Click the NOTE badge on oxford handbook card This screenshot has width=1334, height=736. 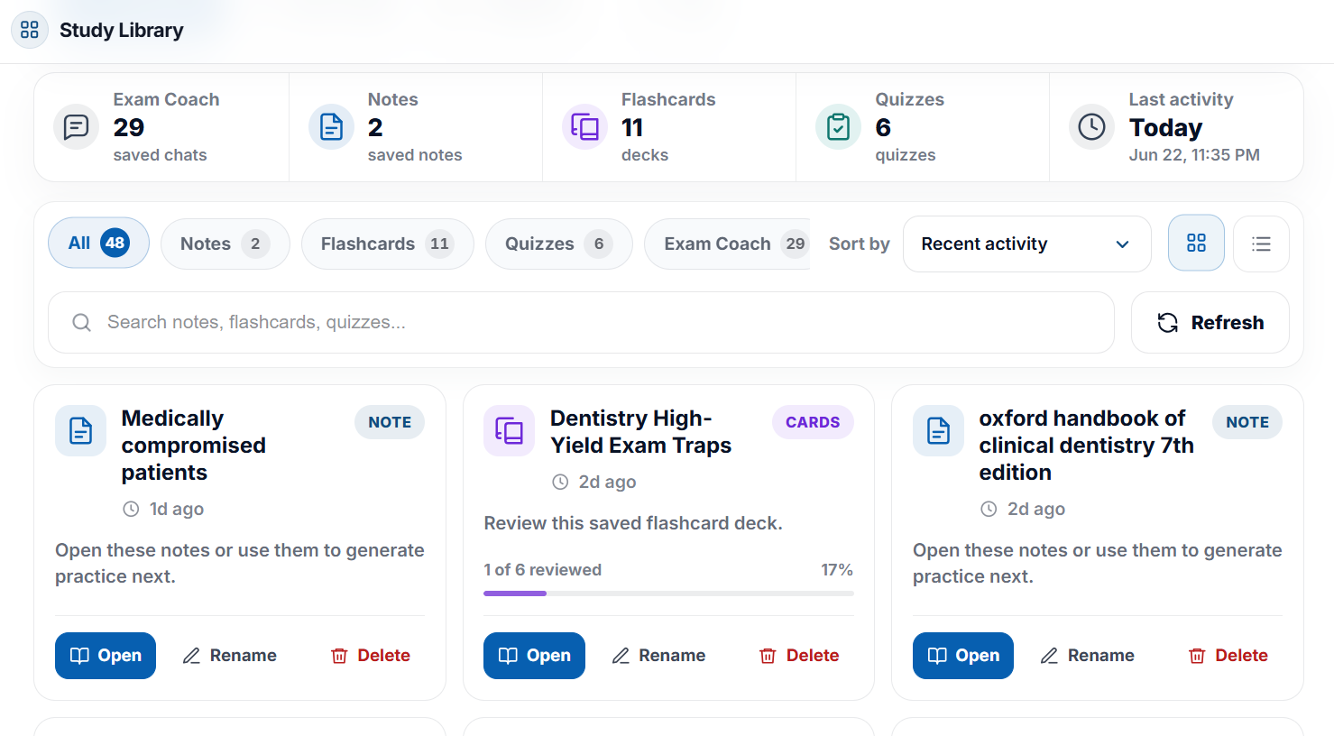pyautogui.click(x=1247, y=422)
